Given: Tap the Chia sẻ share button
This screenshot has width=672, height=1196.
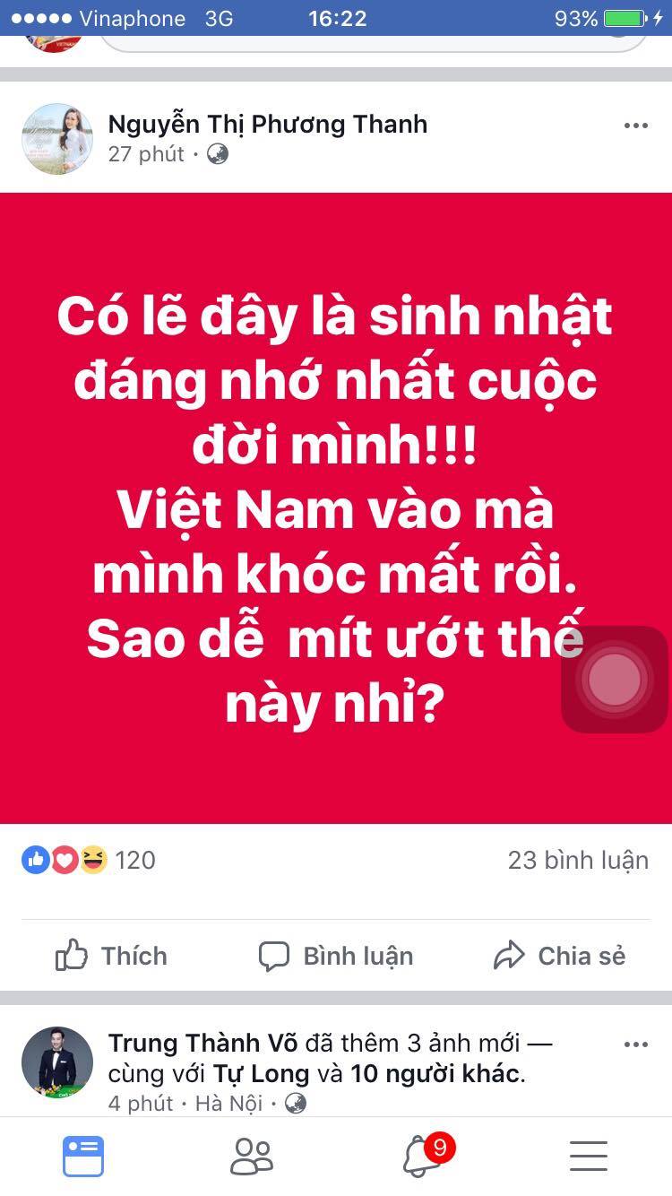Looking at the screenshot, I should 559,956.
